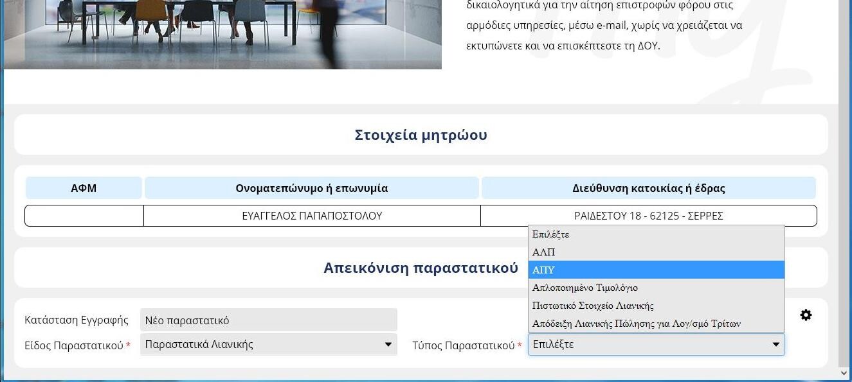Select Απόδειξη Λιανικής Πώλησης για Λογ/σμό Τρίτων
The width and height of the screenshot is (852, 382).
(x=657, y=324)
